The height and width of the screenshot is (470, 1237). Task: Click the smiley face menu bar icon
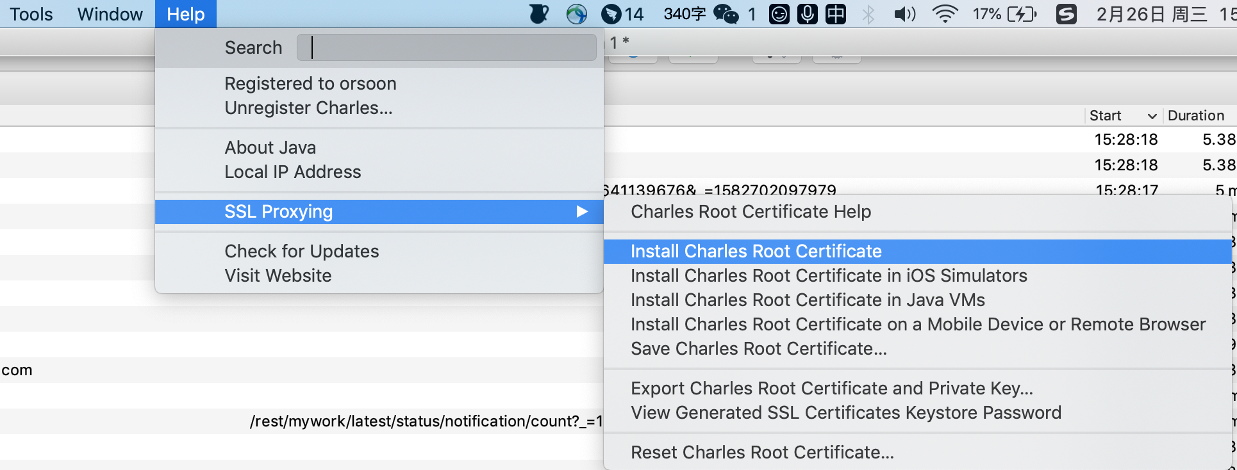[x=779, y=14]
